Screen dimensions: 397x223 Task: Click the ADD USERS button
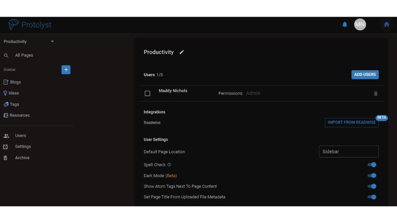coord(365,74)
